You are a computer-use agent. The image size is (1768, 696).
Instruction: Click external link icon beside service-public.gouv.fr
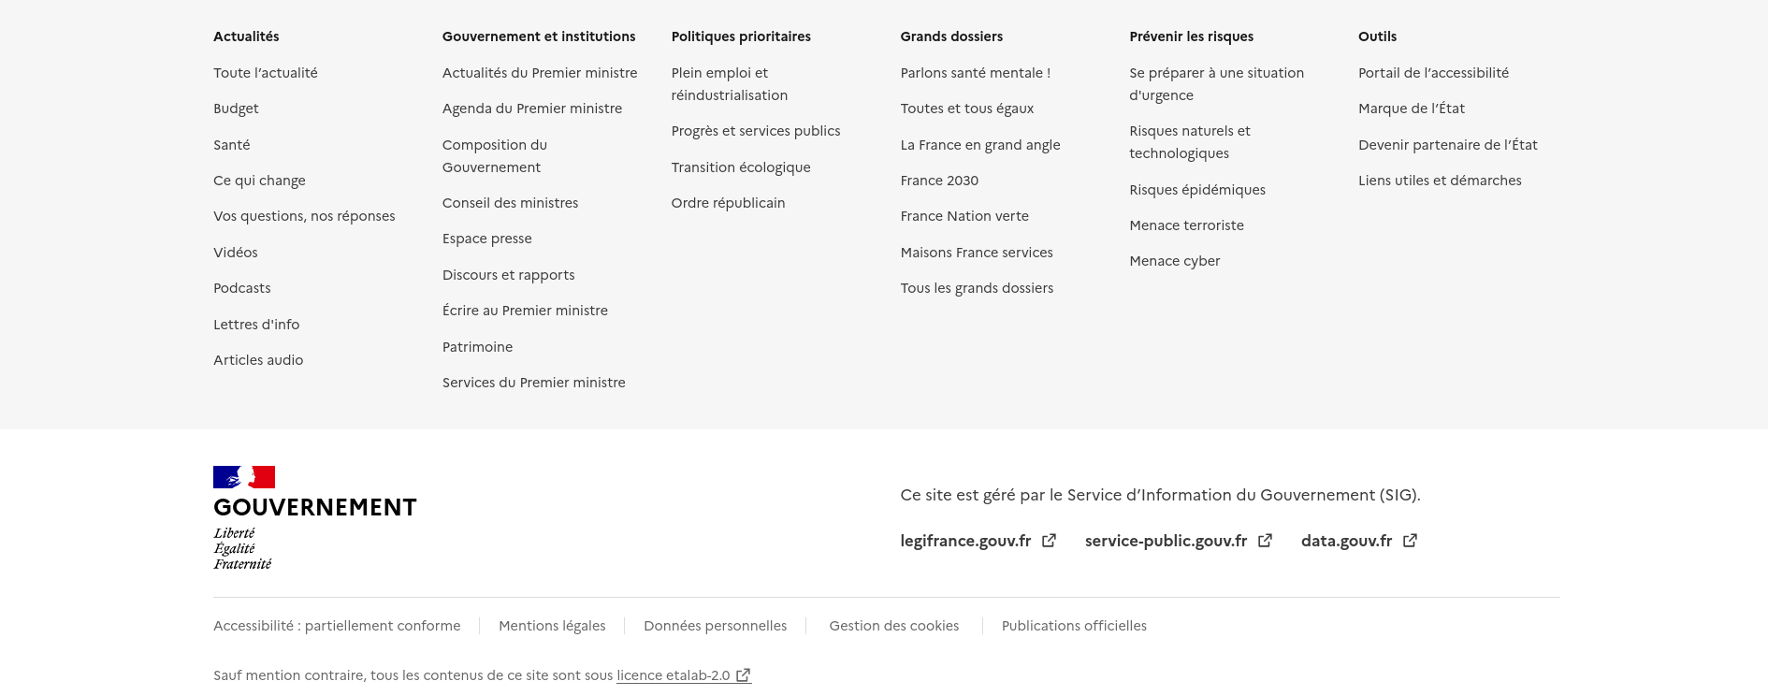[1265, 541]
